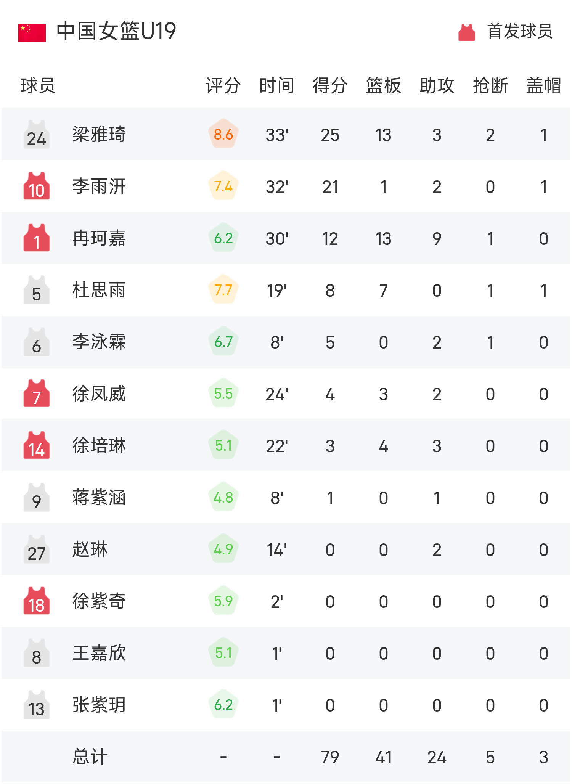Screen dimensions: 572x784
Task: Click red jersey number 1 icon
Action: (x=37, y=238)
